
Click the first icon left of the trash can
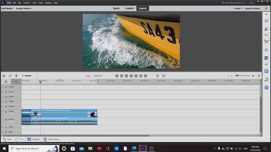(x=4, y=76)
